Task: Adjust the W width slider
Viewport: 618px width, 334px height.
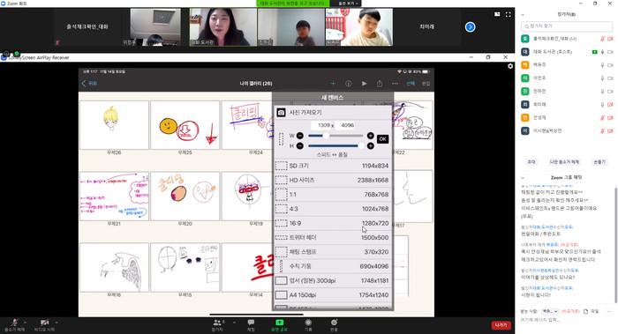Action: pos(335,136)
